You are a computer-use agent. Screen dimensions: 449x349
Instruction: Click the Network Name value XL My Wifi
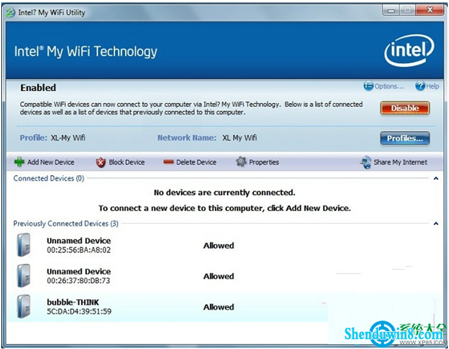coord(239,138)
